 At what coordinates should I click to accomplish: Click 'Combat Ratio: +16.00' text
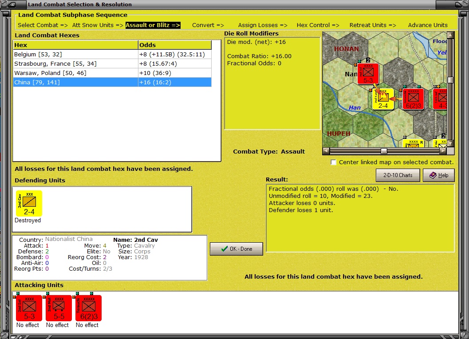(259, 56)
